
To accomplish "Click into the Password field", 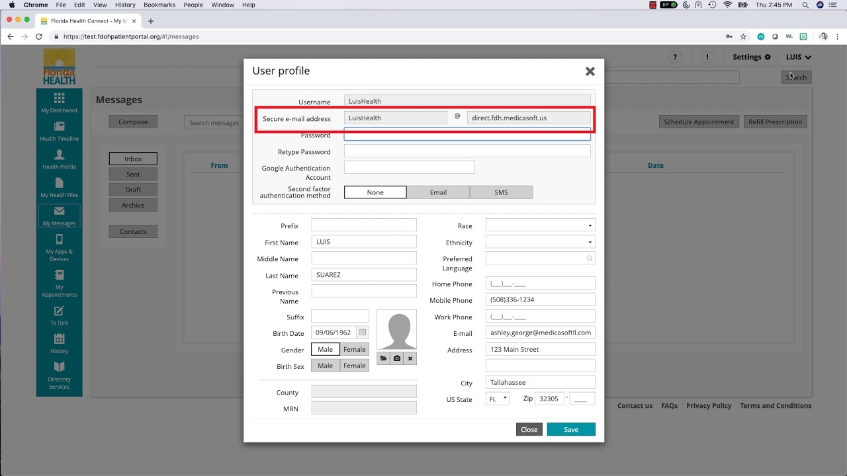I will tap(467, 135).
